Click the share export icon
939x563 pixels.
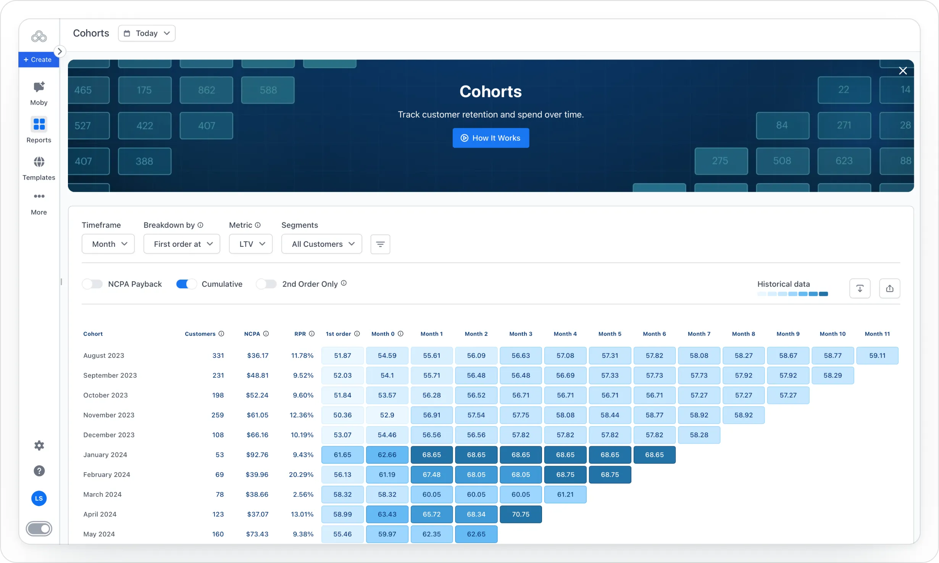889,288
